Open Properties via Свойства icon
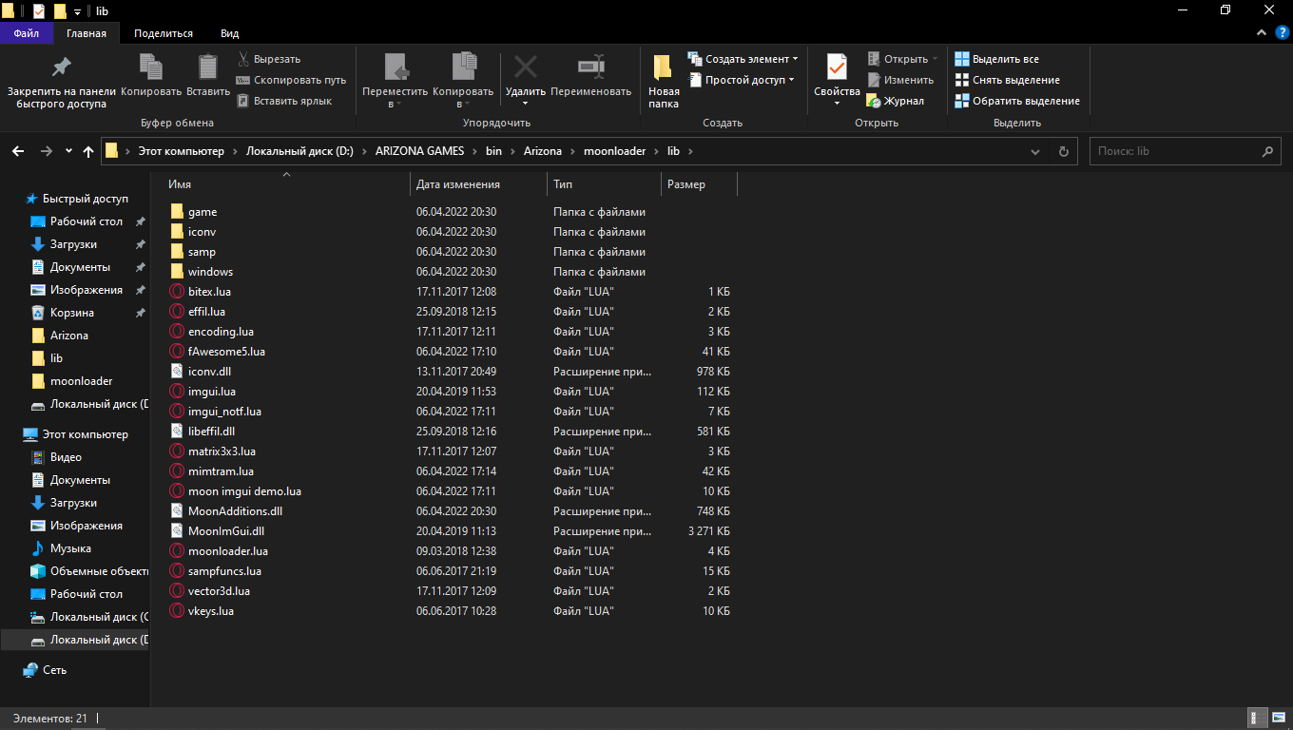Screen dimensions: 1293x730 pyautogui.click(x=837, y=68)
